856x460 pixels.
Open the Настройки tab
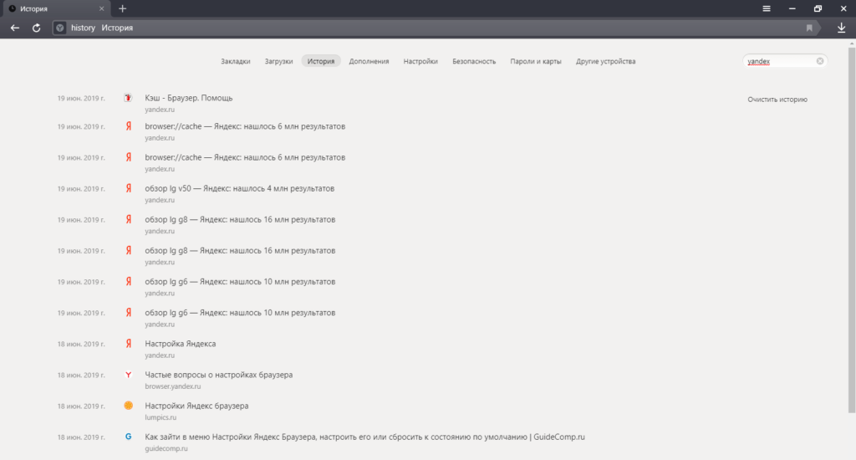(x=420, y=61)
